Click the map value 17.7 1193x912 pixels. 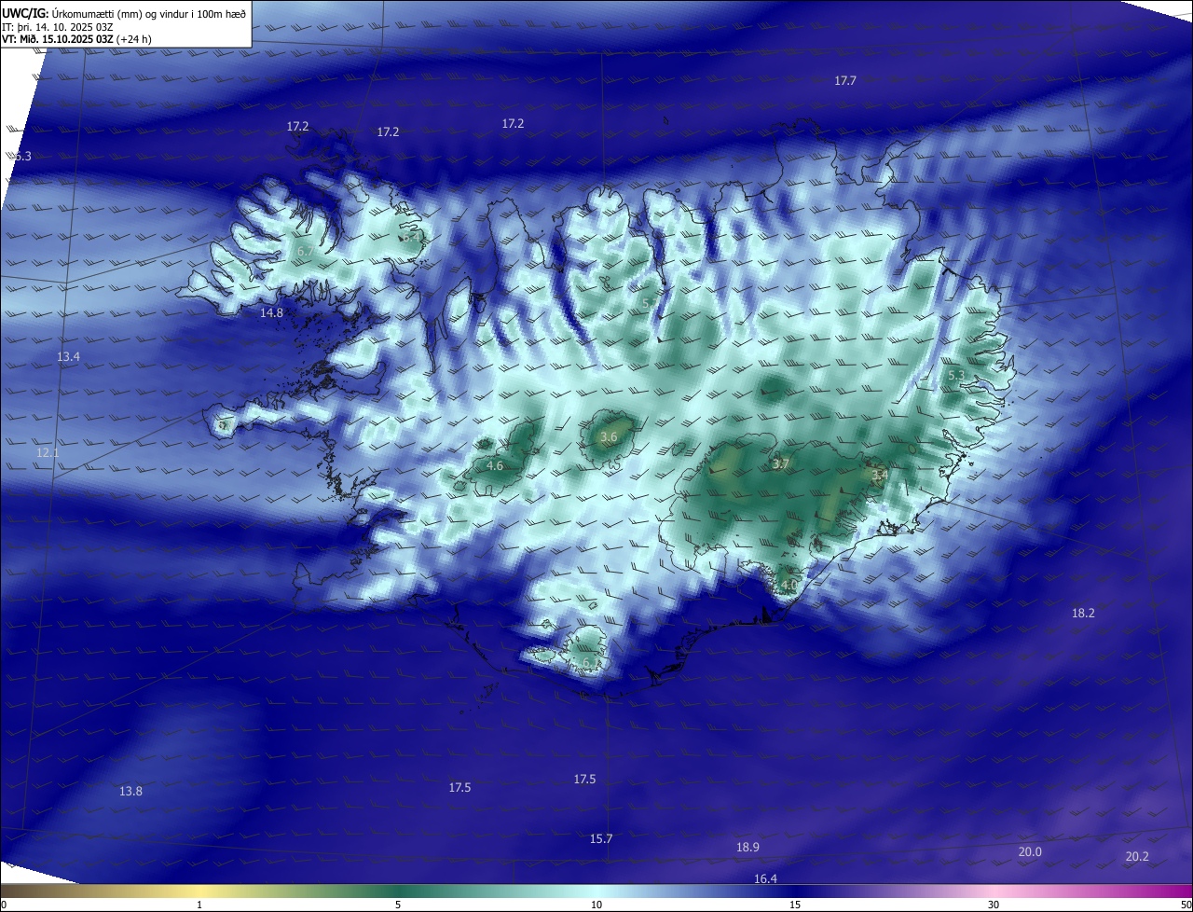click(845, 81)
